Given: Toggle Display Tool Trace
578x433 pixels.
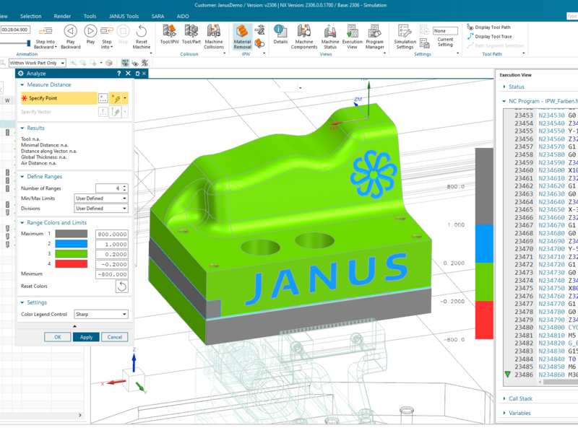Looking at the screenshot, I should click(490, 37).
